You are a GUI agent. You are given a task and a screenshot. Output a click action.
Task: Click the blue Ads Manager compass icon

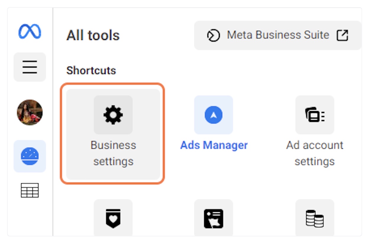coord(213,115)
